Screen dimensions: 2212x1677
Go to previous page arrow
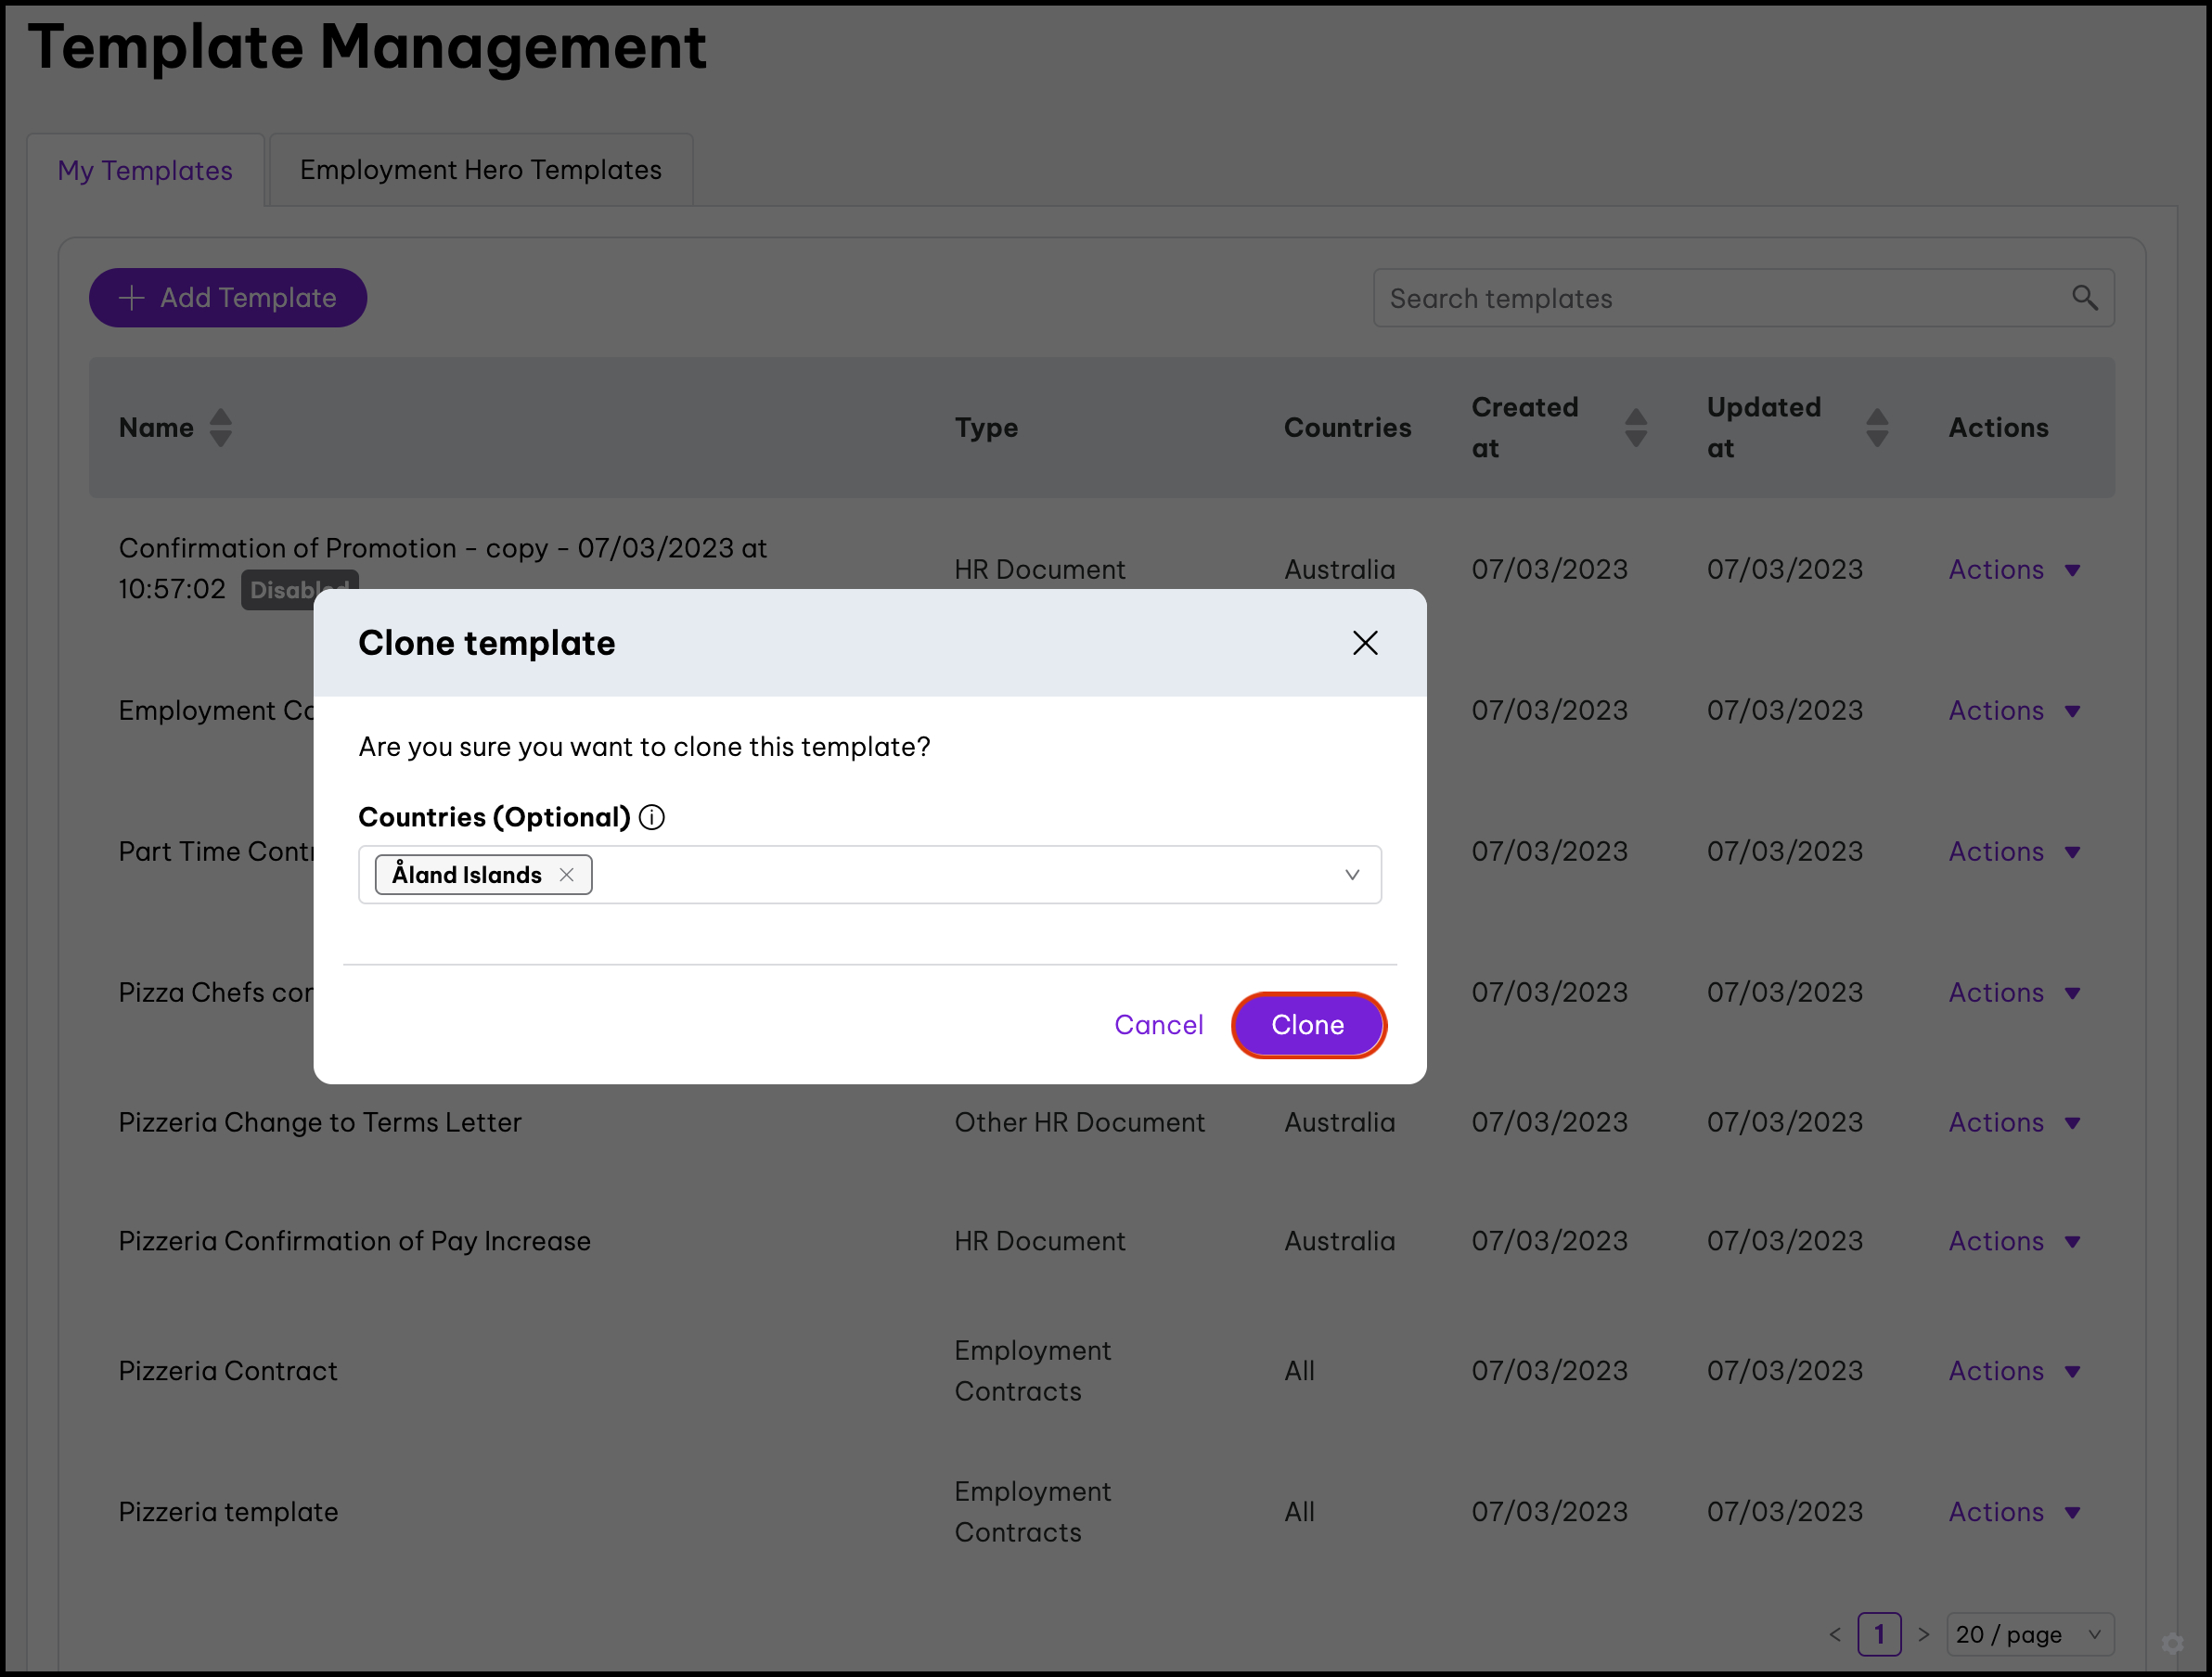pyautogui.click(x=1835, y=1634)
